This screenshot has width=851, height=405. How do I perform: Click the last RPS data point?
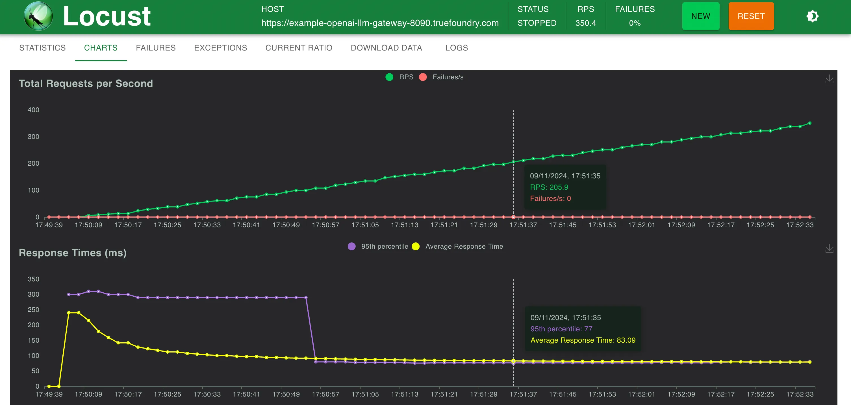point(809,123)
